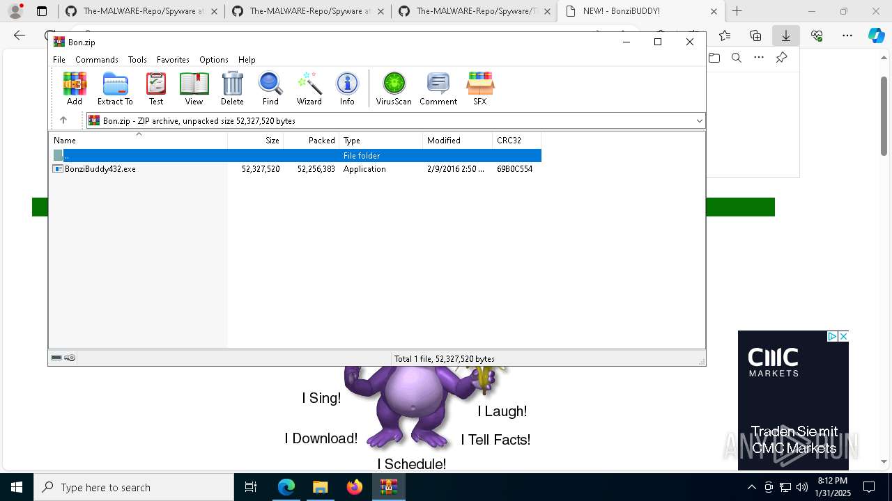Open a new browser tab
Image resolution: width=892 pixels, height=501 pixels.
click(x=737, y=11)
